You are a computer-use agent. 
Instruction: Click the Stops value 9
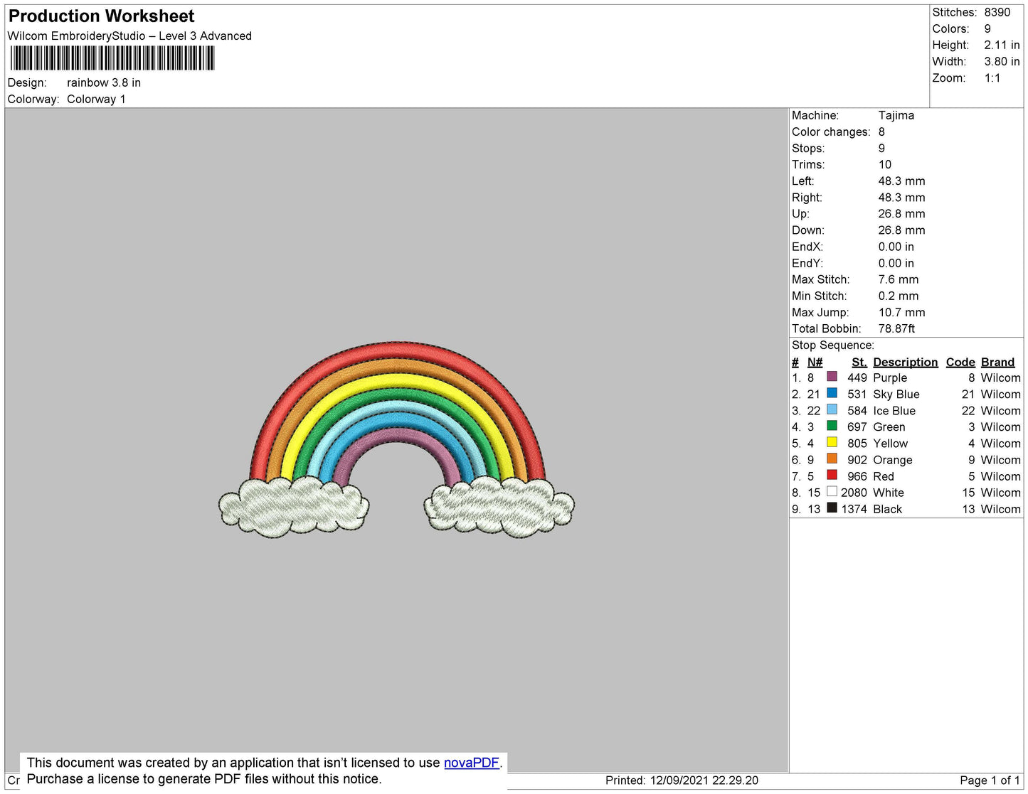click(x=881, y=148)
